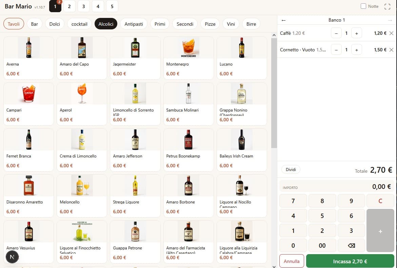Open the Alcolici category
Screen dimensions: 397x268
(x=106, y=24)
